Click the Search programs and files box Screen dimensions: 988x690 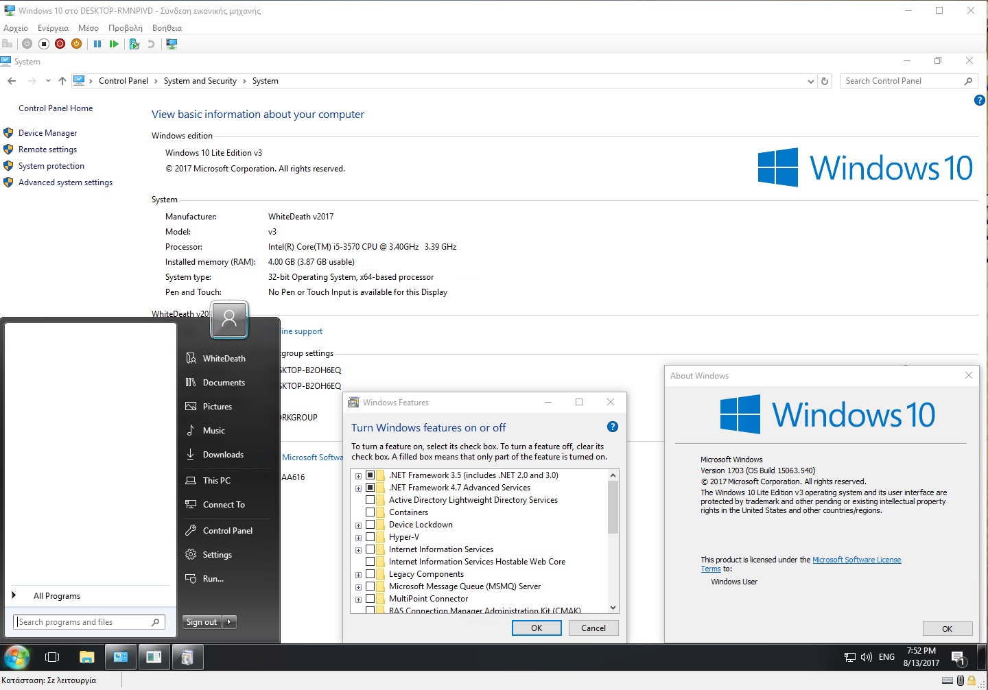[x=84, y=622]
